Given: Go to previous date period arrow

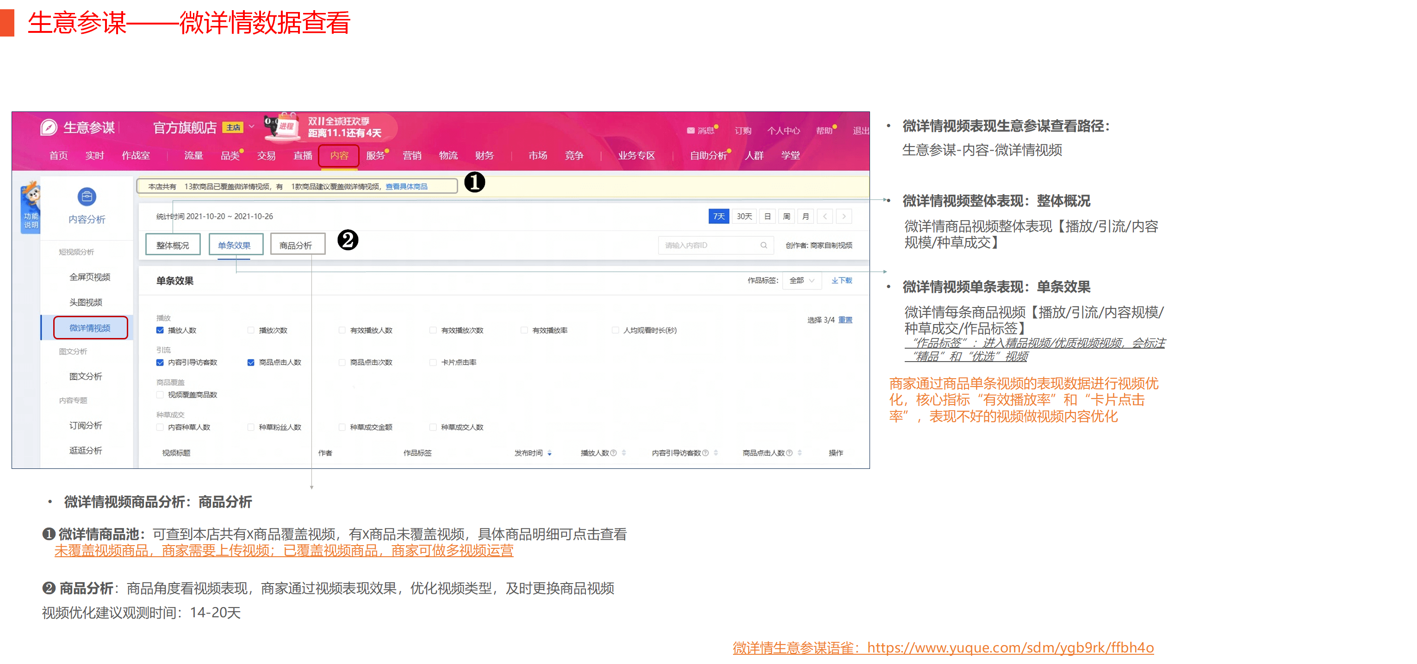Looking at the screenshot, I should tap(825, 216).
